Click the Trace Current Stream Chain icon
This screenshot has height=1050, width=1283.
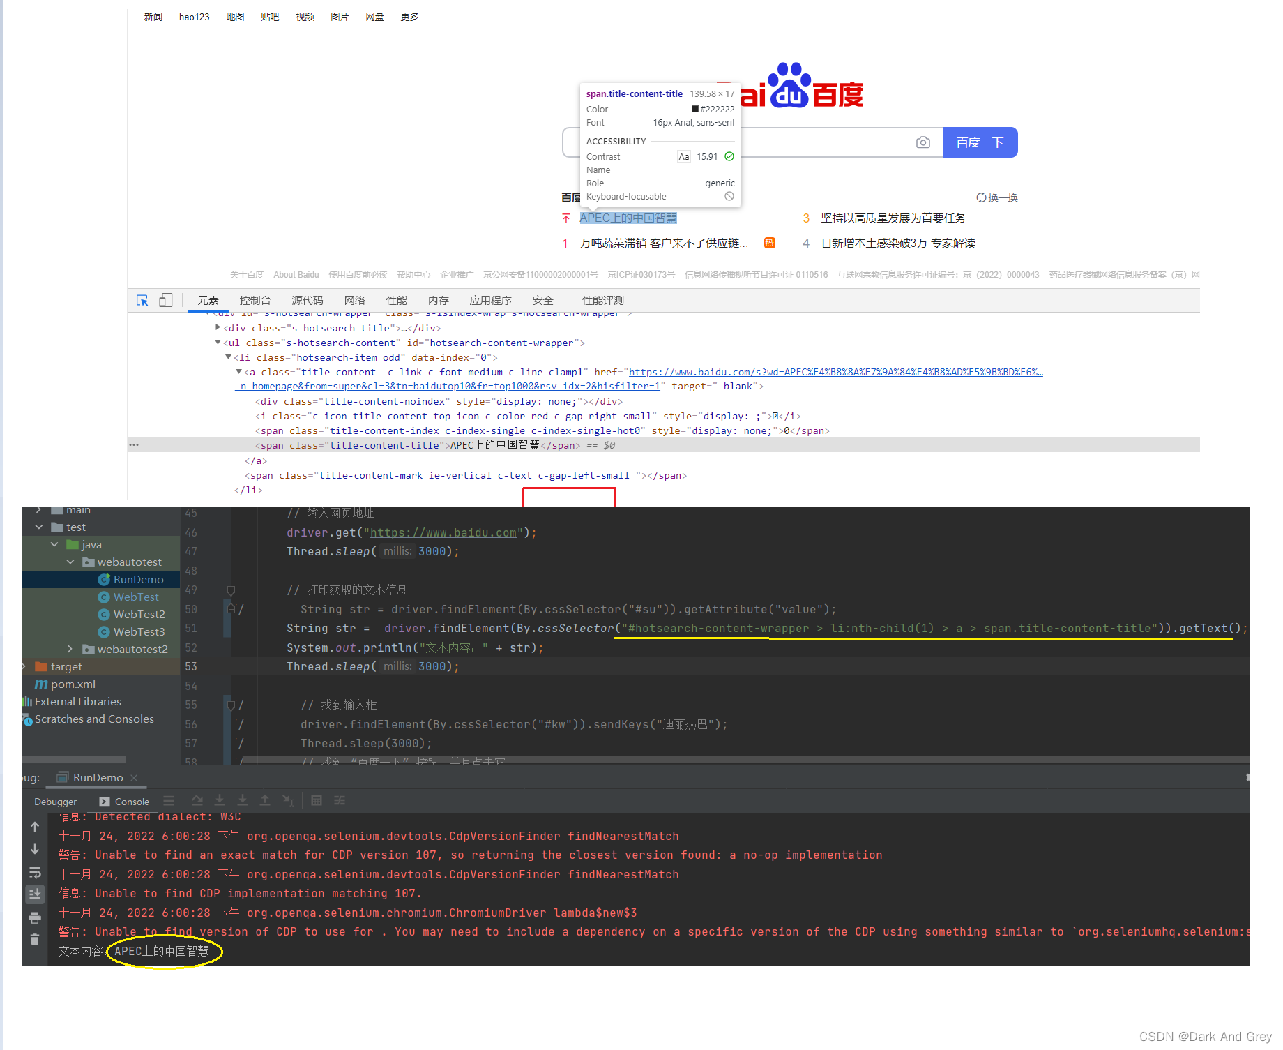click(340, 801)
